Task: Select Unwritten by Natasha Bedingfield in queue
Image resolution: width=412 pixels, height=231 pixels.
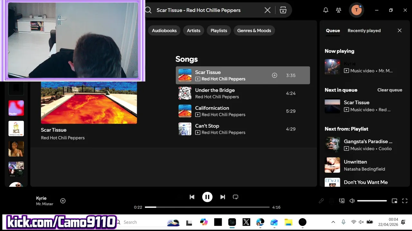Action: pyautogui.click(x=364, y=165)
